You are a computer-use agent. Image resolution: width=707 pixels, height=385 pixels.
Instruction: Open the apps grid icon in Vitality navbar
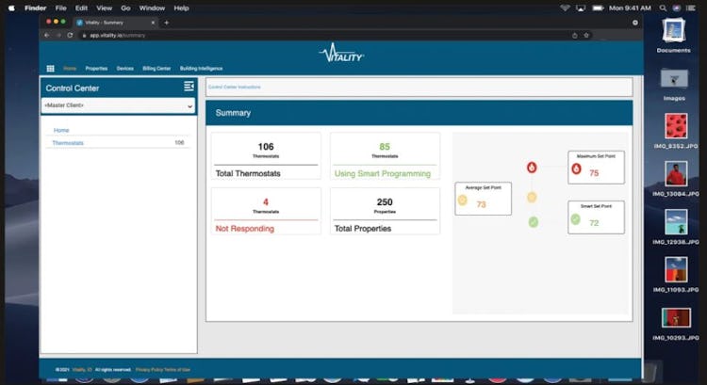tap(51, 69)
